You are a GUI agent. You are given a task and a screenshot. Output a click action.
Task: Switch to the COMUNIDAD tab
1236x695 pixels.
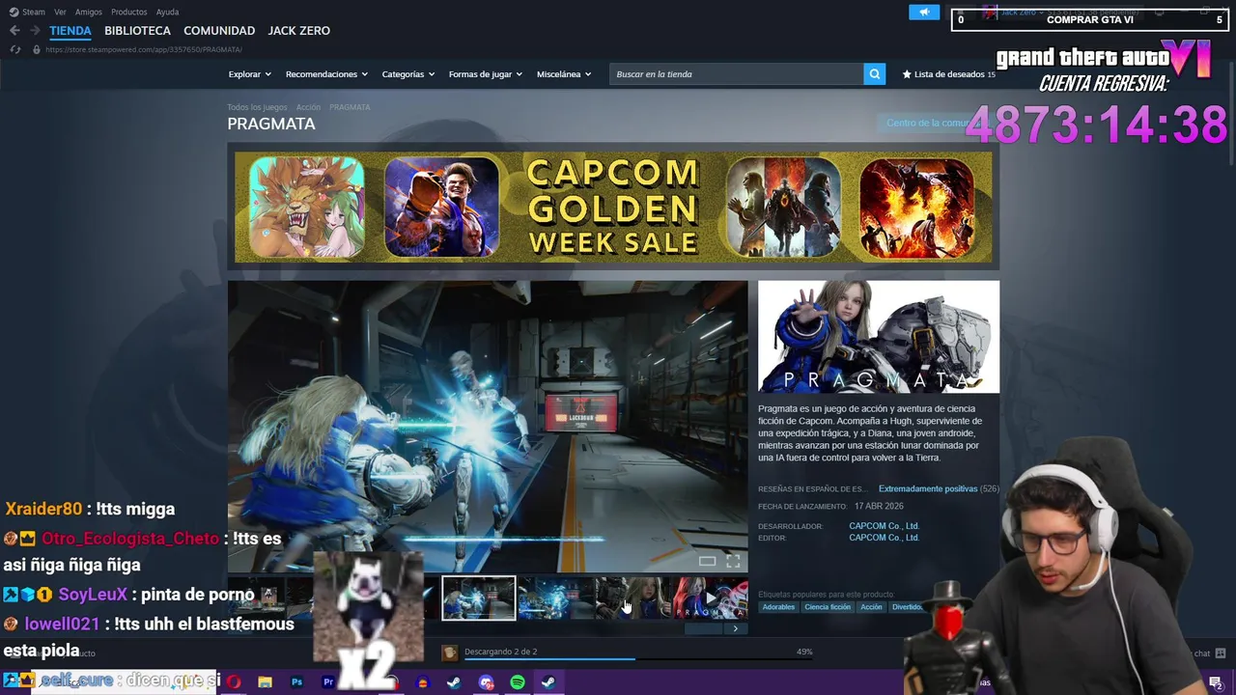click(219, 31)
